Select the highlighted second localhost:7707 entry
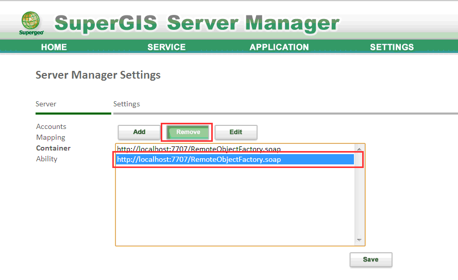 point(199,160)
